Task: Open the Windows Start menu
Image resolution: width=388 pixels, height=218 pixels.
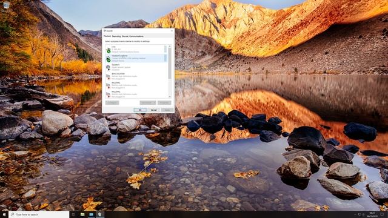Action: click(x=4, y=214)
